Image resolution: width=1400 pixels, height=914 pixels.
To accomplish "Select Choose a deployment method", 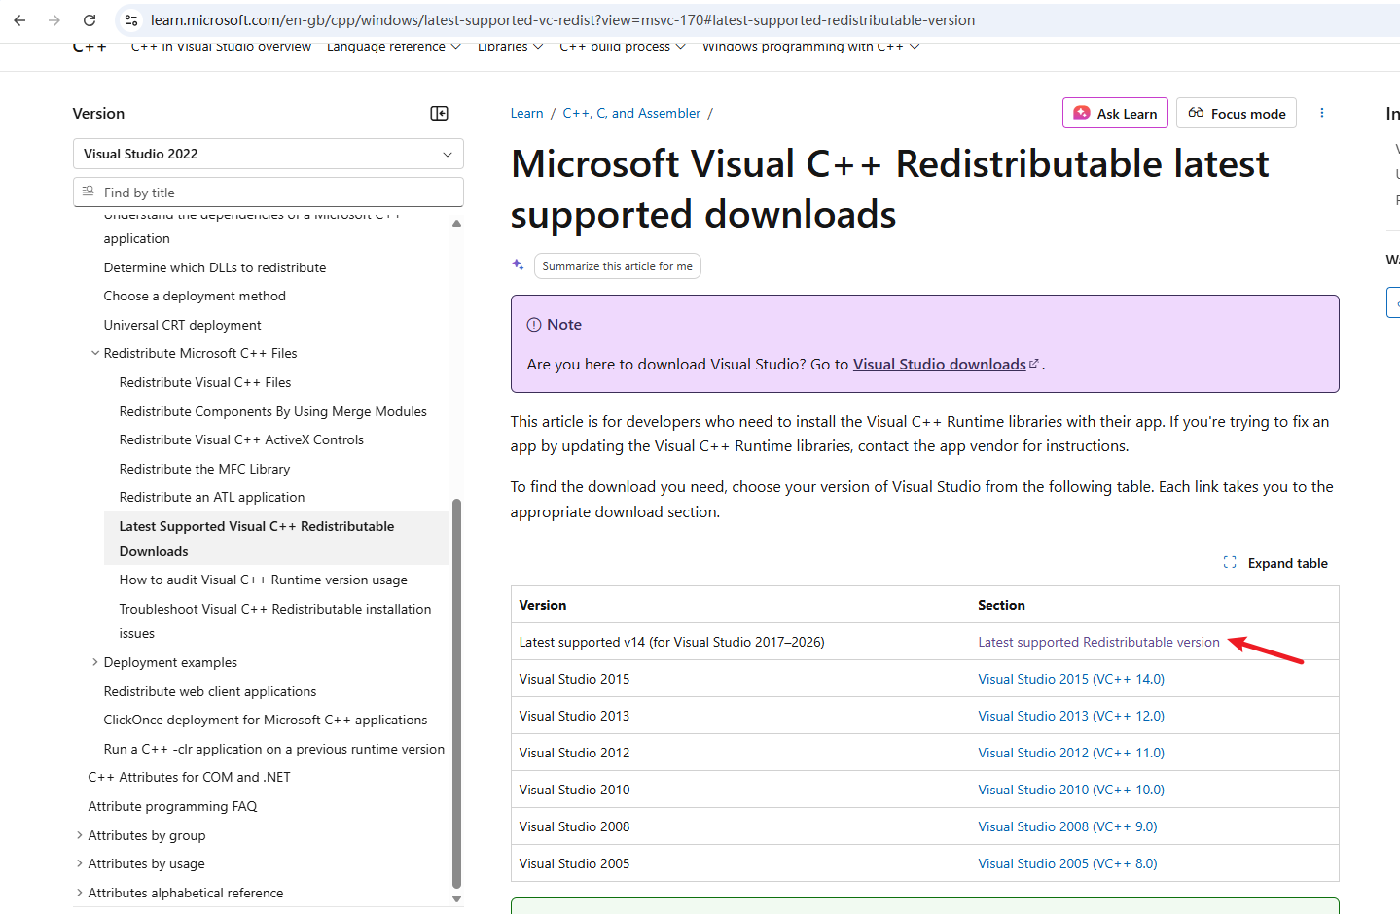I will click(195, 296).
